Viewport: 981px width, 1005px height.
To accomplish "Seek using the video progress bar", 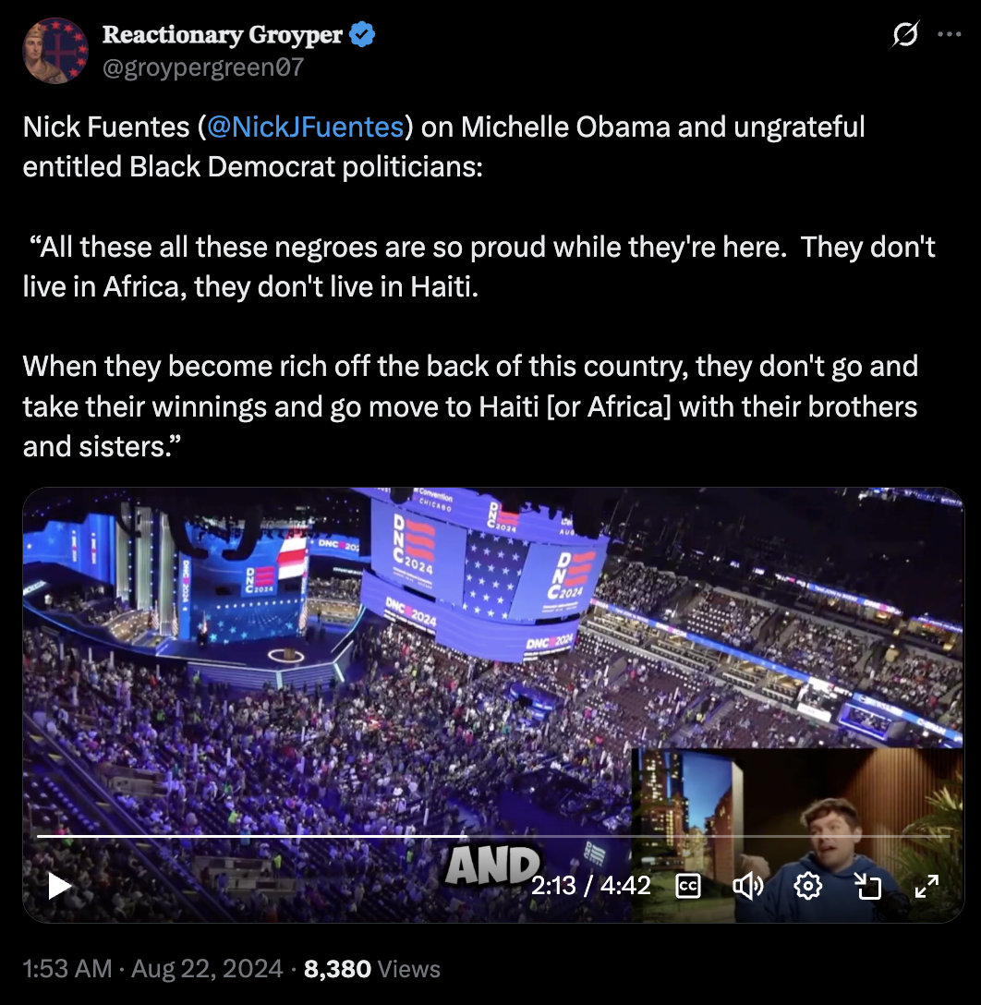I will click(x=492, y=837).
